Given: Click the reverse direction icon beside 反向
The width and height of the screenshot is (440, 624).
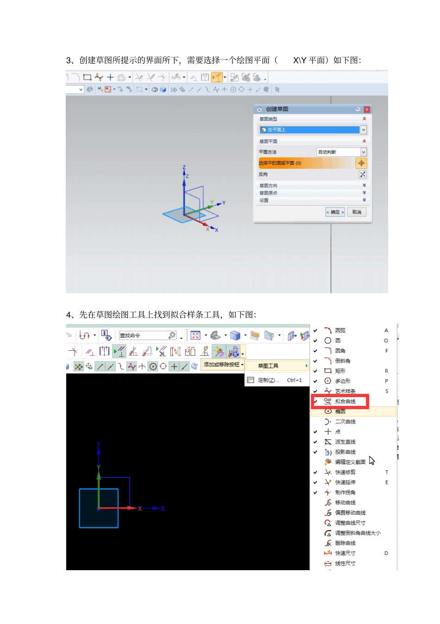Looking at the screenshot, I should [x=362, y=174].
